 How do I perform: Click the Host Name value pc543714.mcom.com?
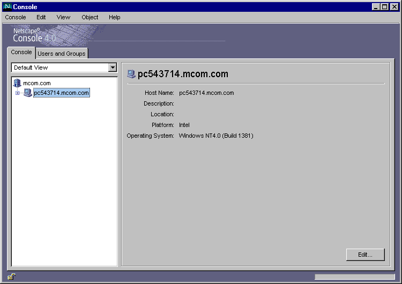click(206, 93)
